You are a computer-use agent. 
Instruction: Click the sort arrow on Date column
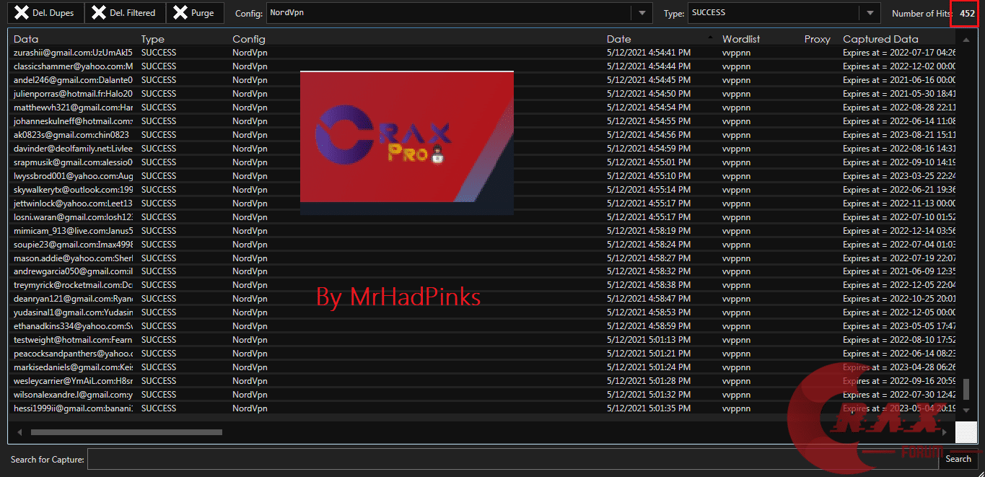(711, 37)
